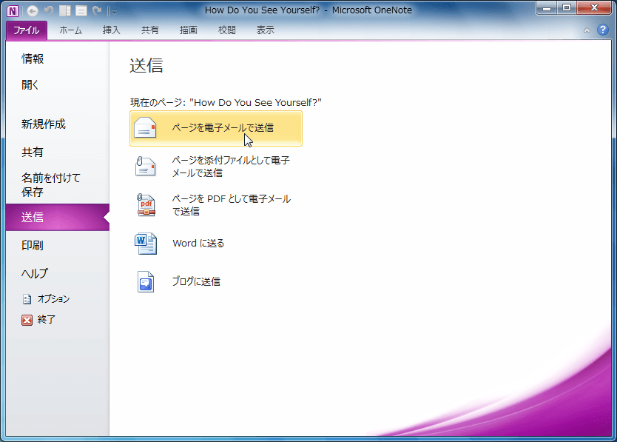Click the envelope icon for ページを電子メールで送信
Screen dimensions: 617x442
(145, 128)
